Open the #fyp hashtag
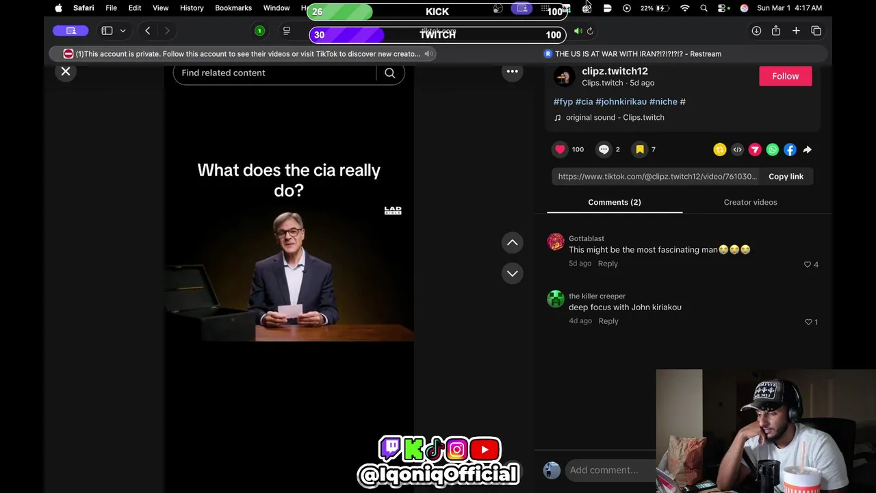876x493 pixels. tap(563, 101)
